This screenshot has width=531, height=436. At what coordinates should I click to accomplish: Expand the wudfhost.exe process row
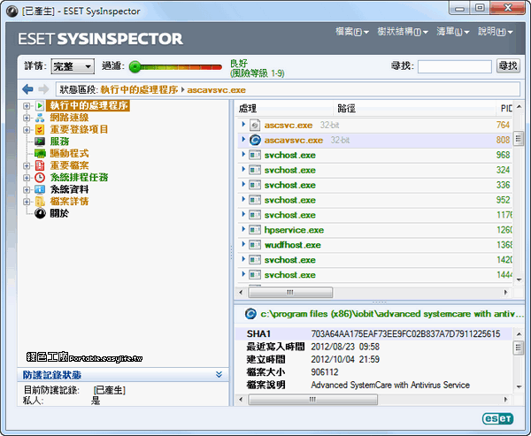(243, 244)
